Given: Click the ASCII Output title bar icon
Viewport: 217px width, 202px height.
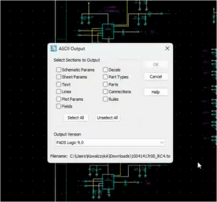Looking at the screenshot, I should [53, 49].
